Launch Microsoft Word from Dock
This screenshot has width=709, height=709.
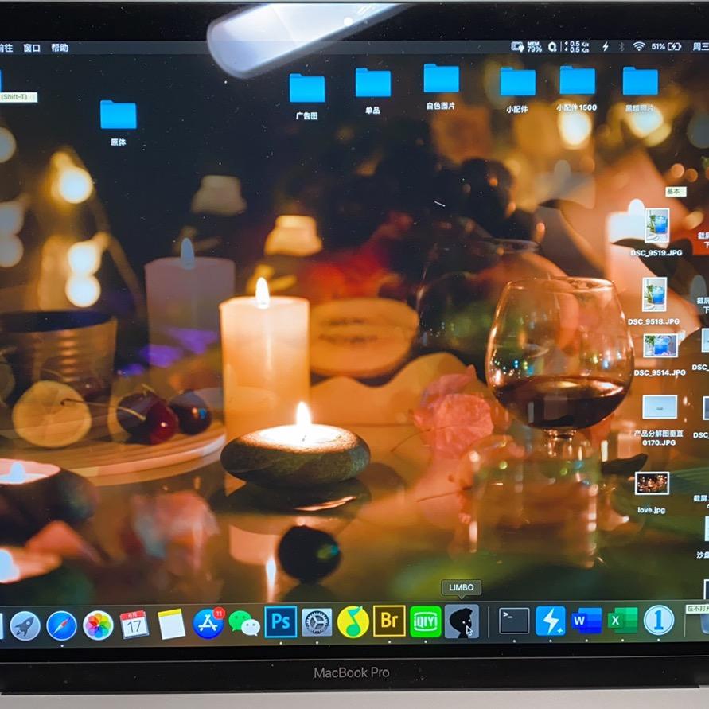click(586, 620)
